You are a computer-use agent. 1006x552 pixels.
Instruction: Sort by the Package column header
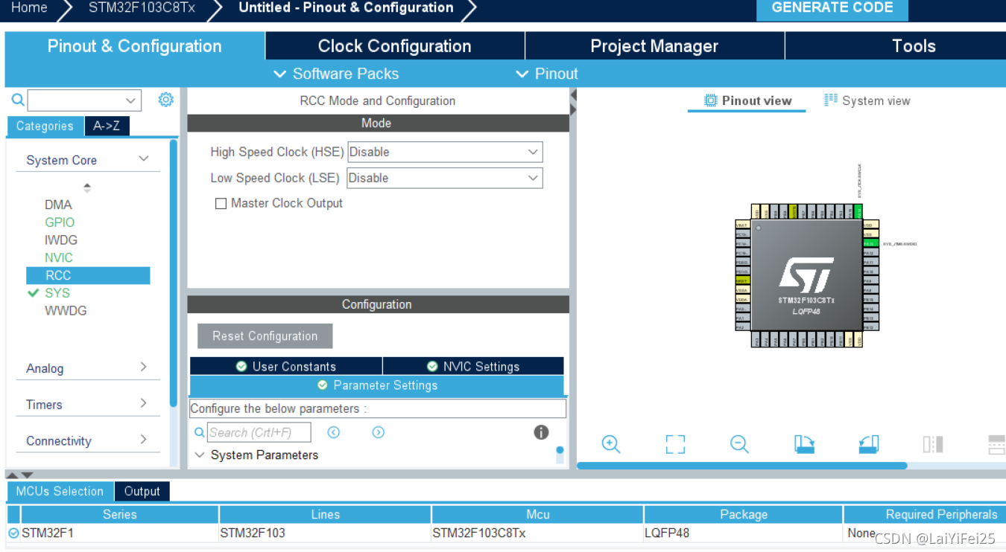click(744, 514)
